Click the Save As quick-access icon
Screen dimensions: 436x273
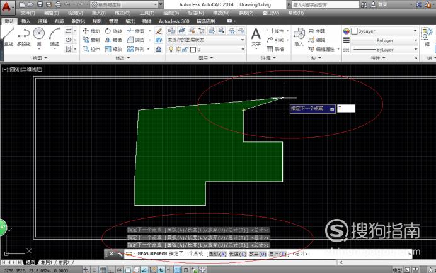click(x=49, y=4)
